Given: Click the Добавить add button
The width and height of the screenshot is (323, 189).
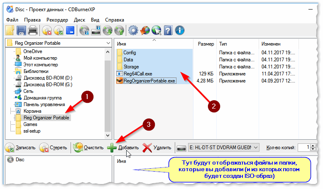Looking at the screenshot, I should [123, 148].
